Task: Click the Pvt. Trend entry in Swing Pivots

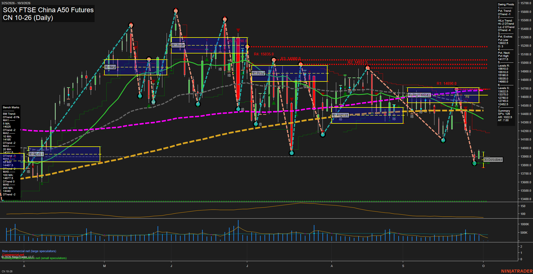Action: coord(505,13)
